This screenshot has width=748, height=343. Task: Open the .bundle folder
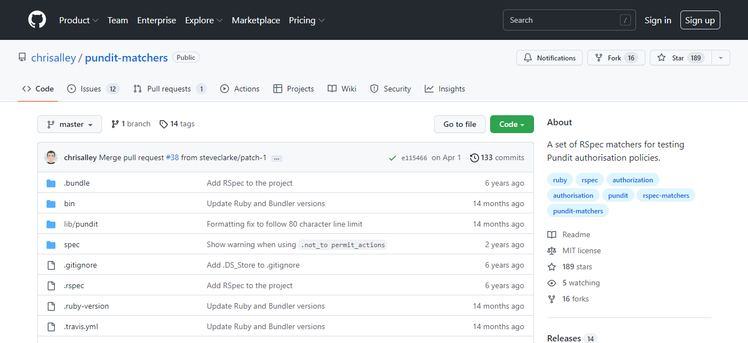pos(77,183)
